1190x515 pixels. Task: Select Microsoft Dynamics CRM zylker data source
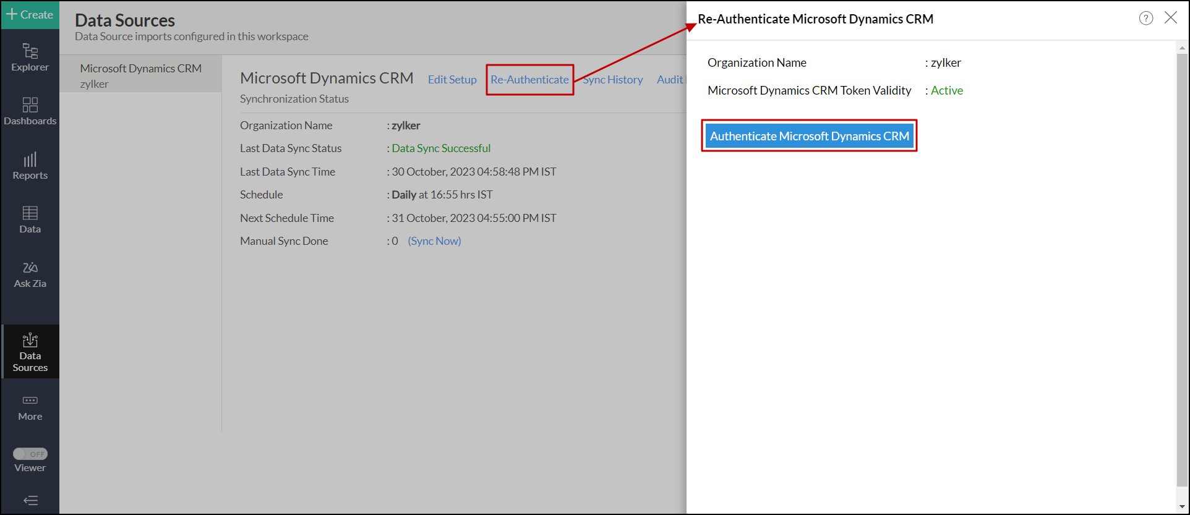[x=141, y=75]
